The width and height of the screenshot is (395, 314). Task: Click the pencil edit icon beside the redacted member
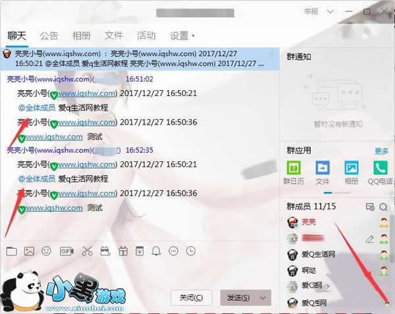tap(369, 239)
